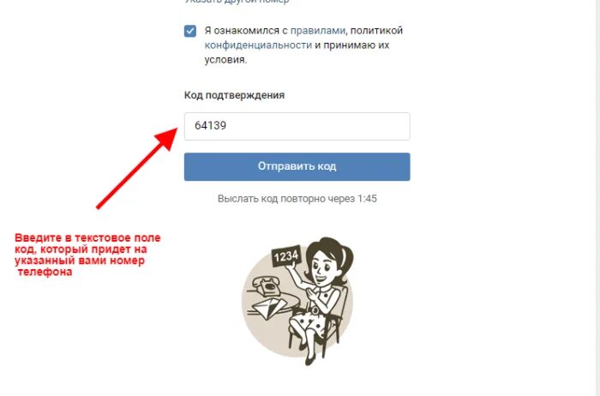Click the 'Я ознакомился с' agreement text

tap(246, 30)
